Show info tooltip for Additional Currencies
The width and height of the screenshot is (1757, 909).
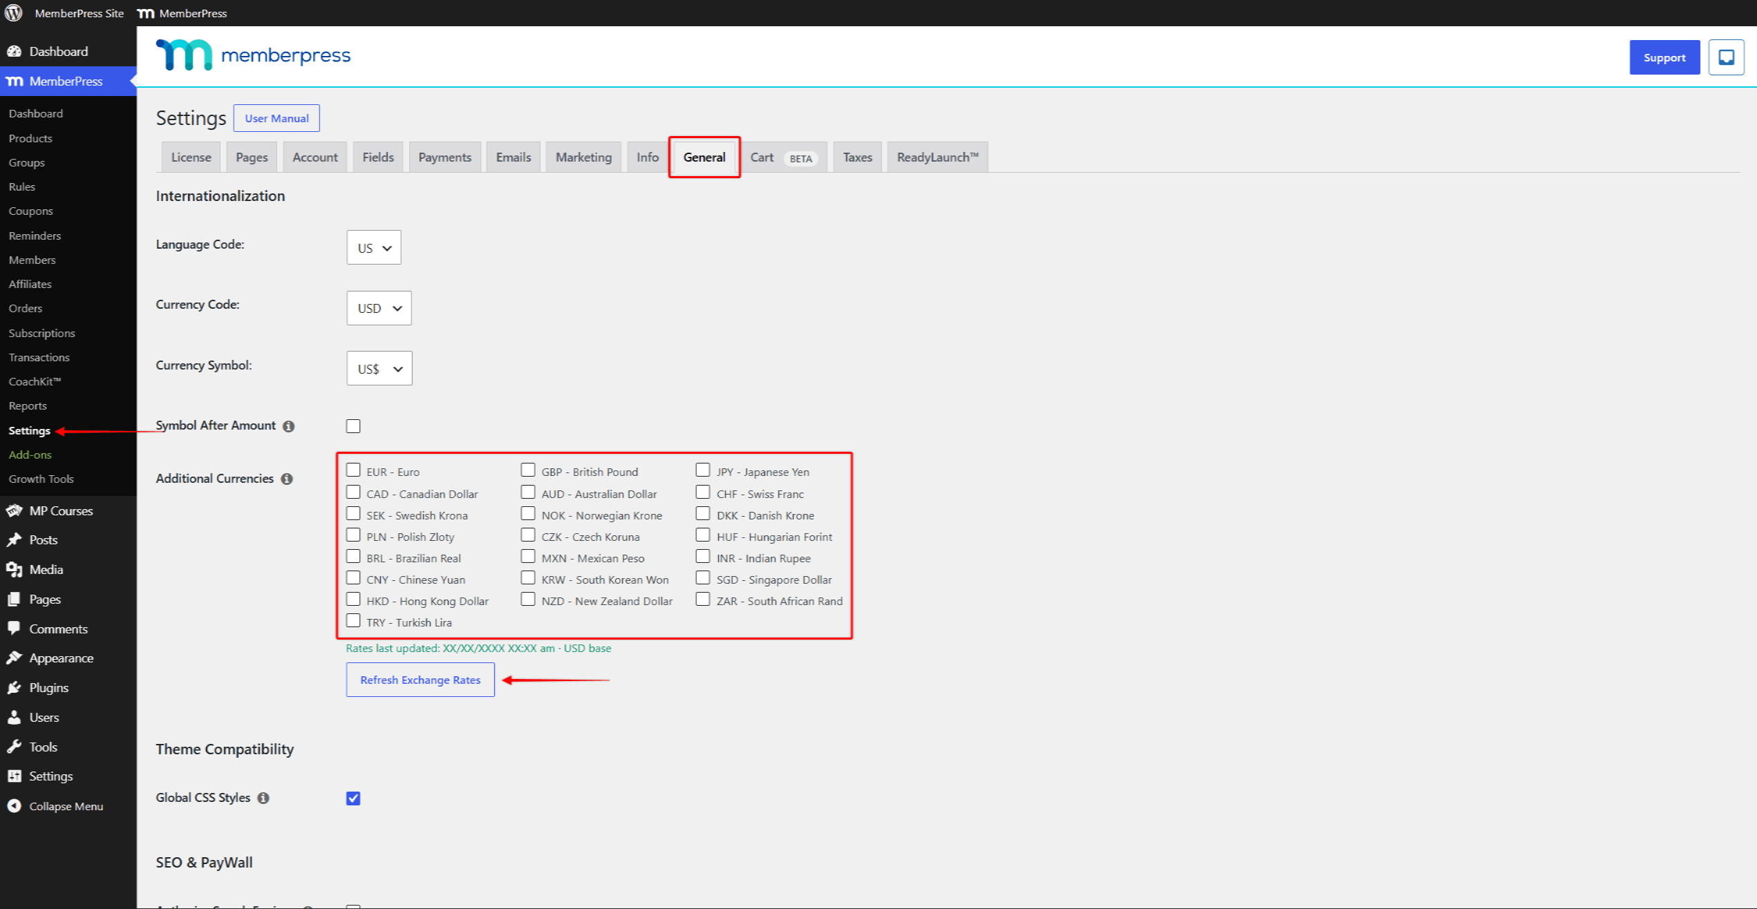point(287,479)
